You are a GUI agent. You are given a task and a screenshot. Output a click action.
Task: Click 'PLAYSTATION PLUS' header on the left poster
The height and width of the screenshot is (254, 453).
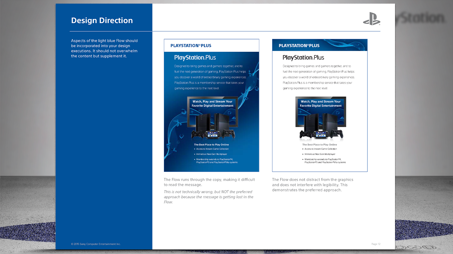tap(191, 46)
